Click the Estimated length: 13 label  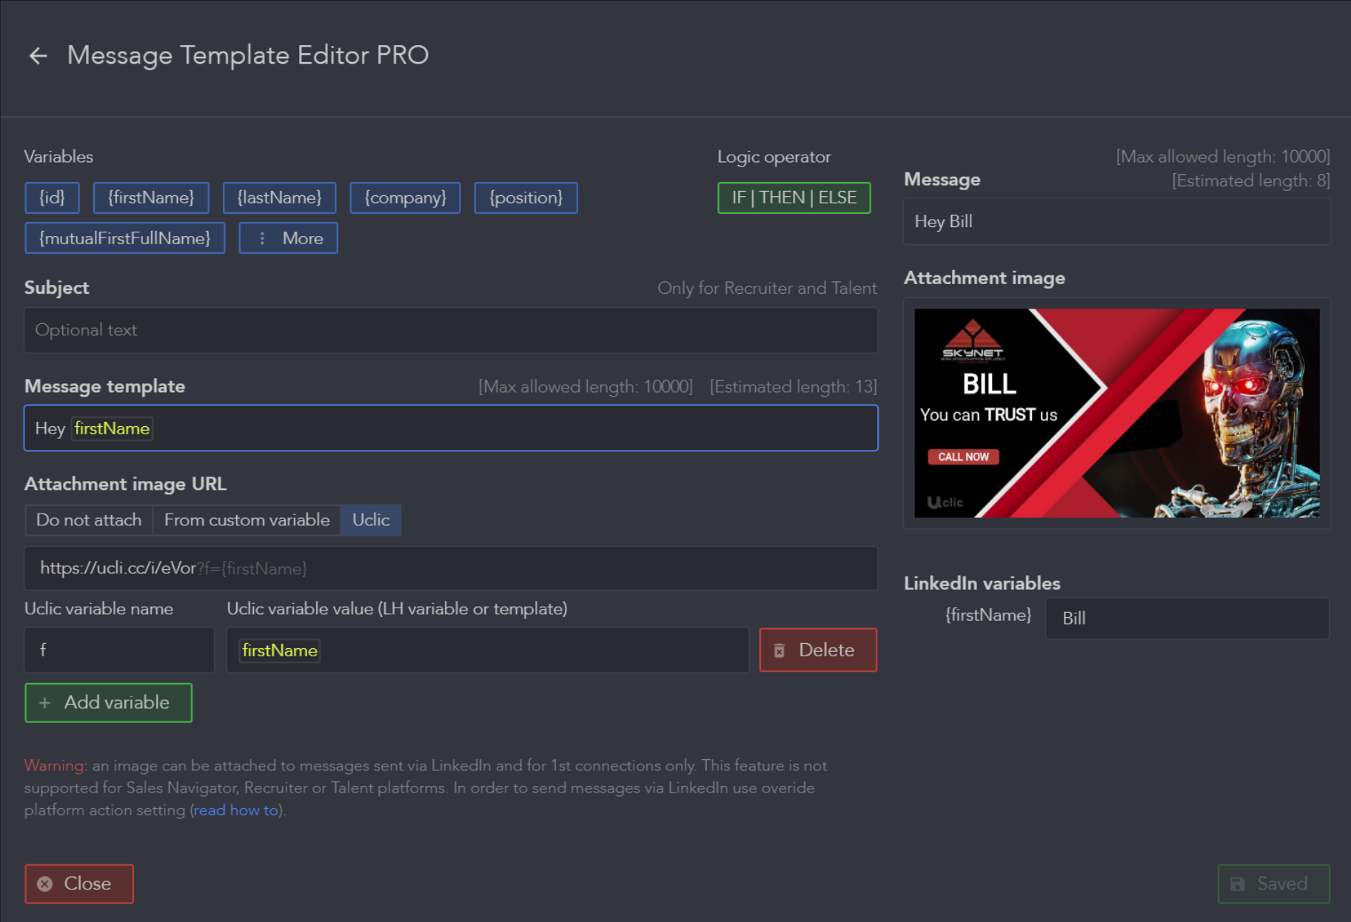[x=793, y=386]
